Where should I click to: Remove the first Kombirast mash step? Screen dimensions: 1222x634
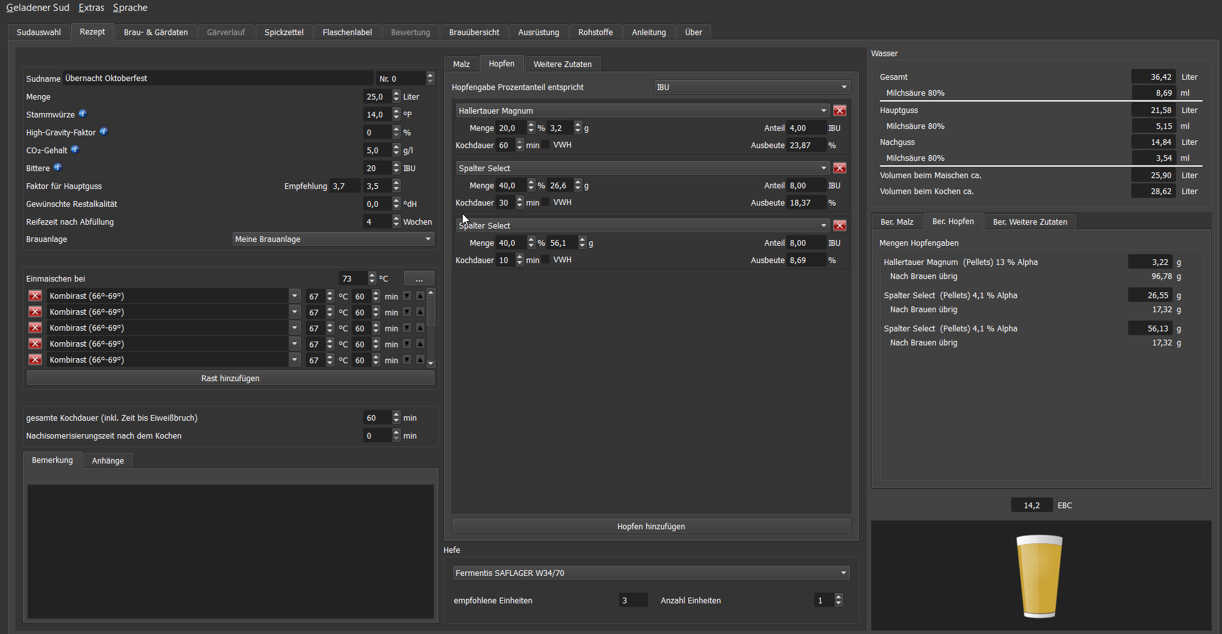[35, 296]
